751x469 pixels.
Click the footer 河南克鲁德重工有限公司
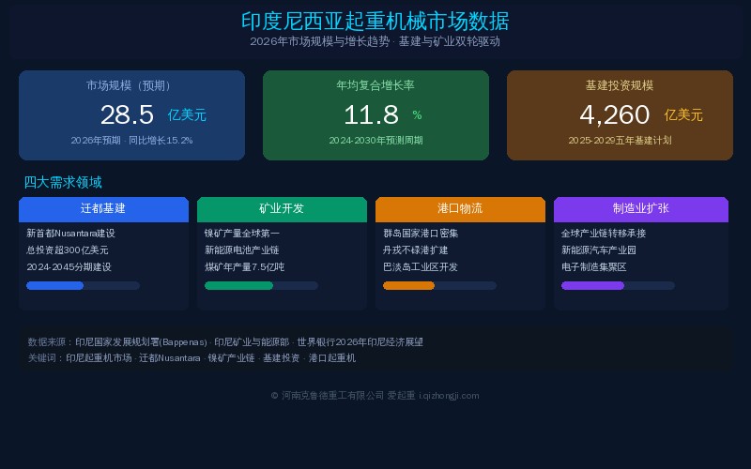[333, 396]
